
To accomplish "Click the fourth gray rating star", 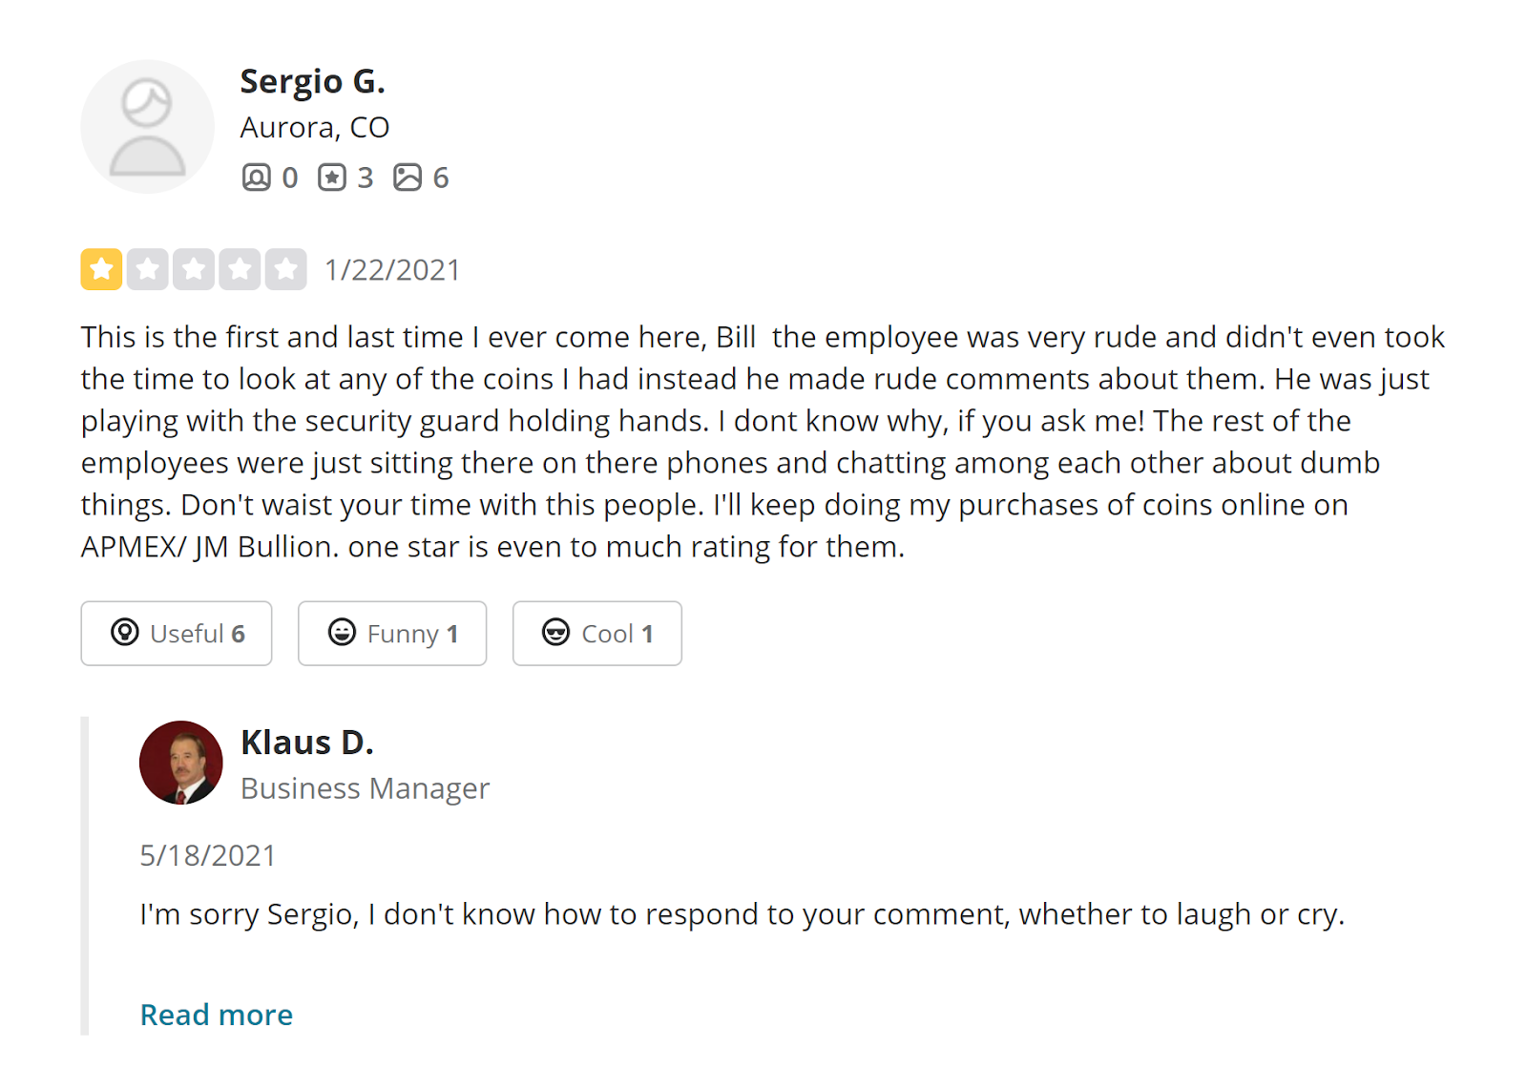I will [x=240, y=269].
